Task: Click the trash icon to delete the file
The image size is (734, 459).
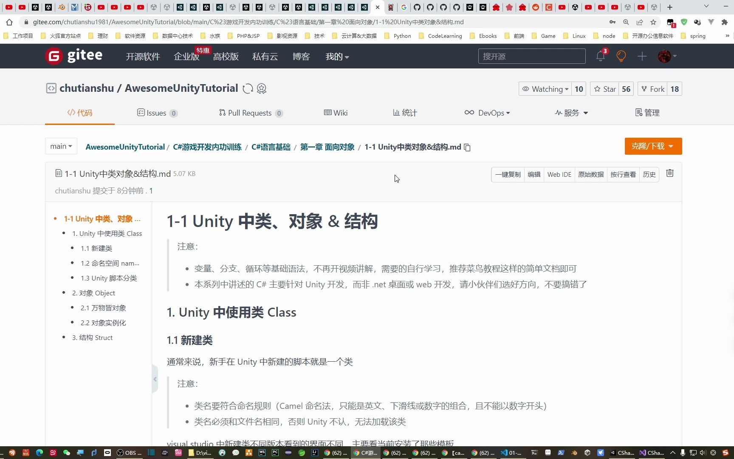Action: tap(670, 173)
